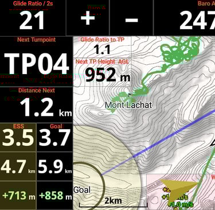Image resolution: width=215 pixels, height=210 pixels.
Task: Tap the Baro altitude value widget
Action: point(185,18)
